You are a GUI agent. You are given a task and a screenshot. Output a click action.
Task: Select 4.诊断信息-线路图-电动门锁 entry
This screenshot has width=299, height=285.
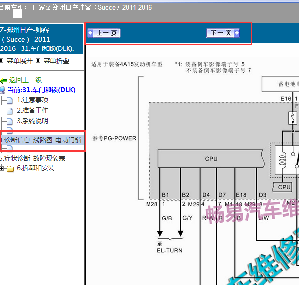(x=42, y=140)
